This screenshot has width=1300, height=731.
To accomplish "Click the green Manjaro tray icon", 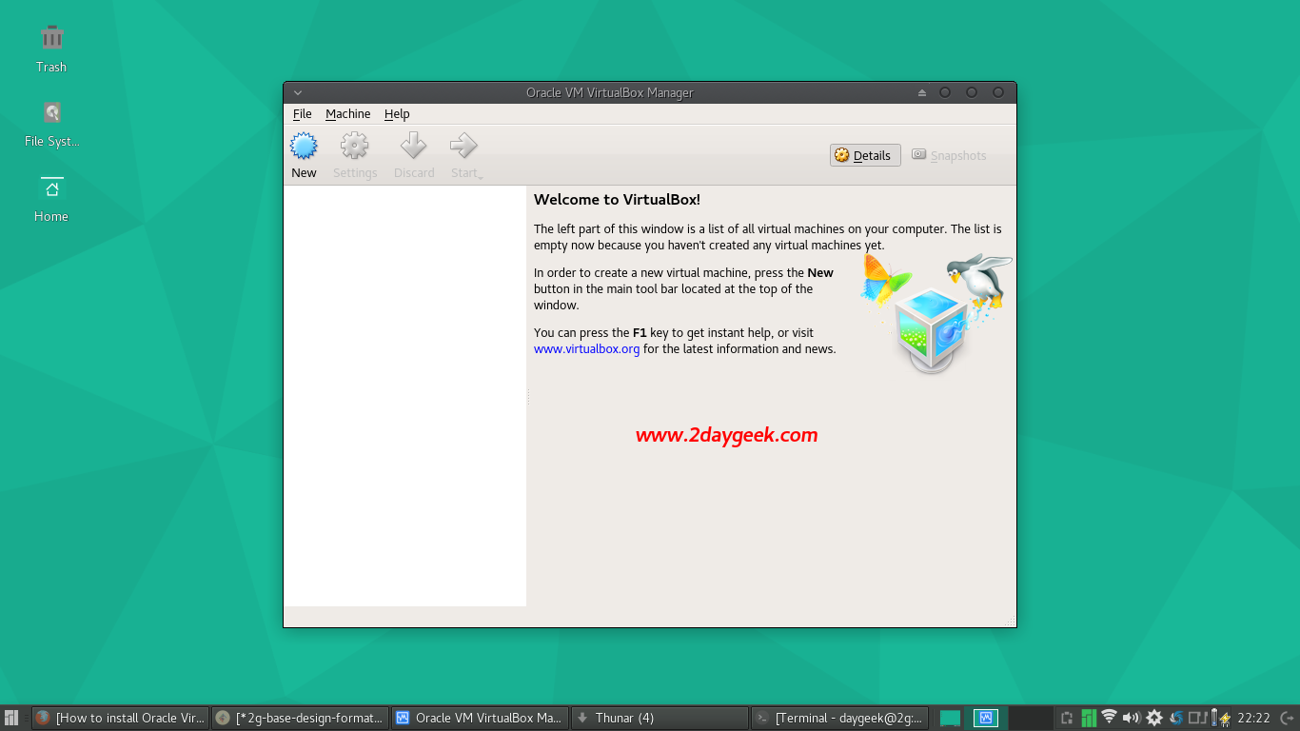I will 1089,718.
